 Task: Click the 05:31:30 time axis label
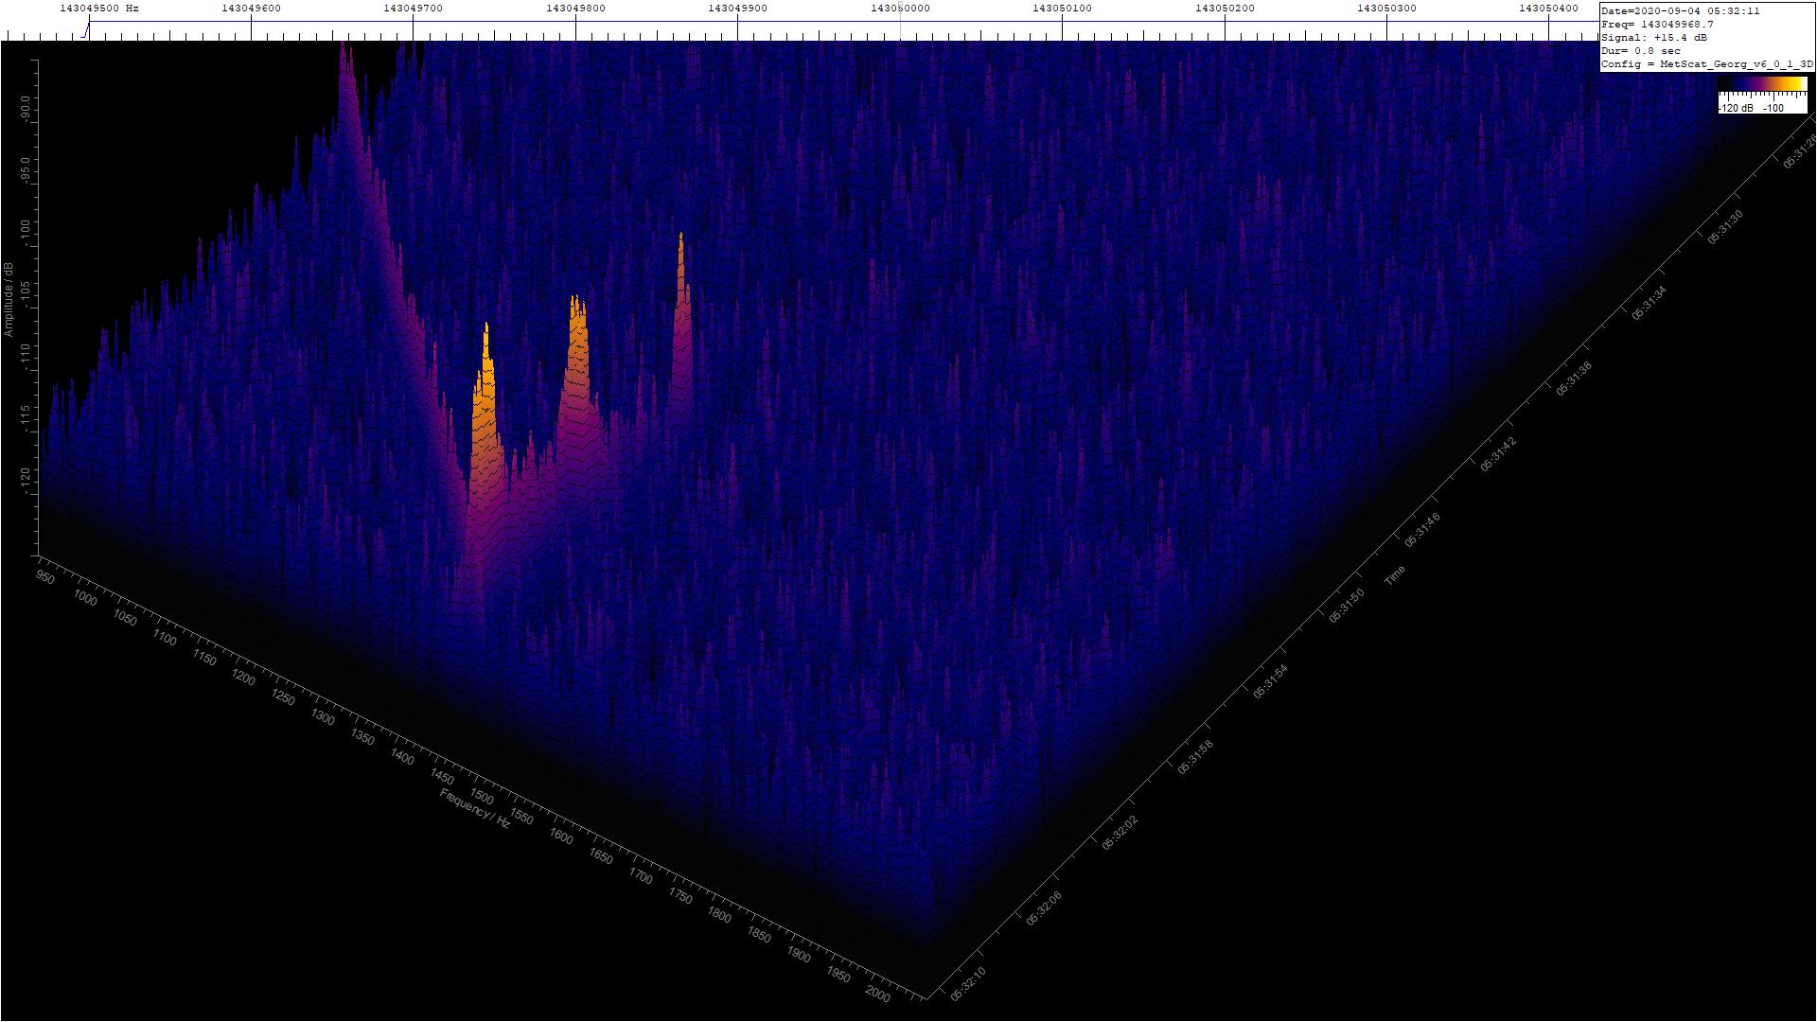click(x=1725, y=228)
